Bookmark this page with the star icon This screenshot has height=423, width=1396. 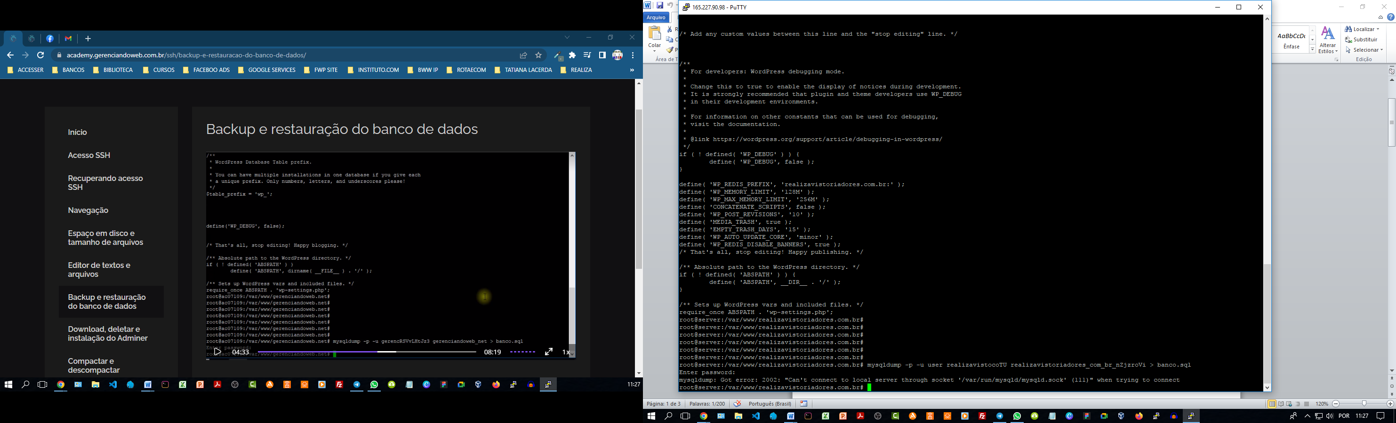538,55
